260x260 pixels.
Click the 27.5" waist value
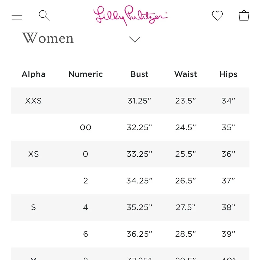point(185,207)
